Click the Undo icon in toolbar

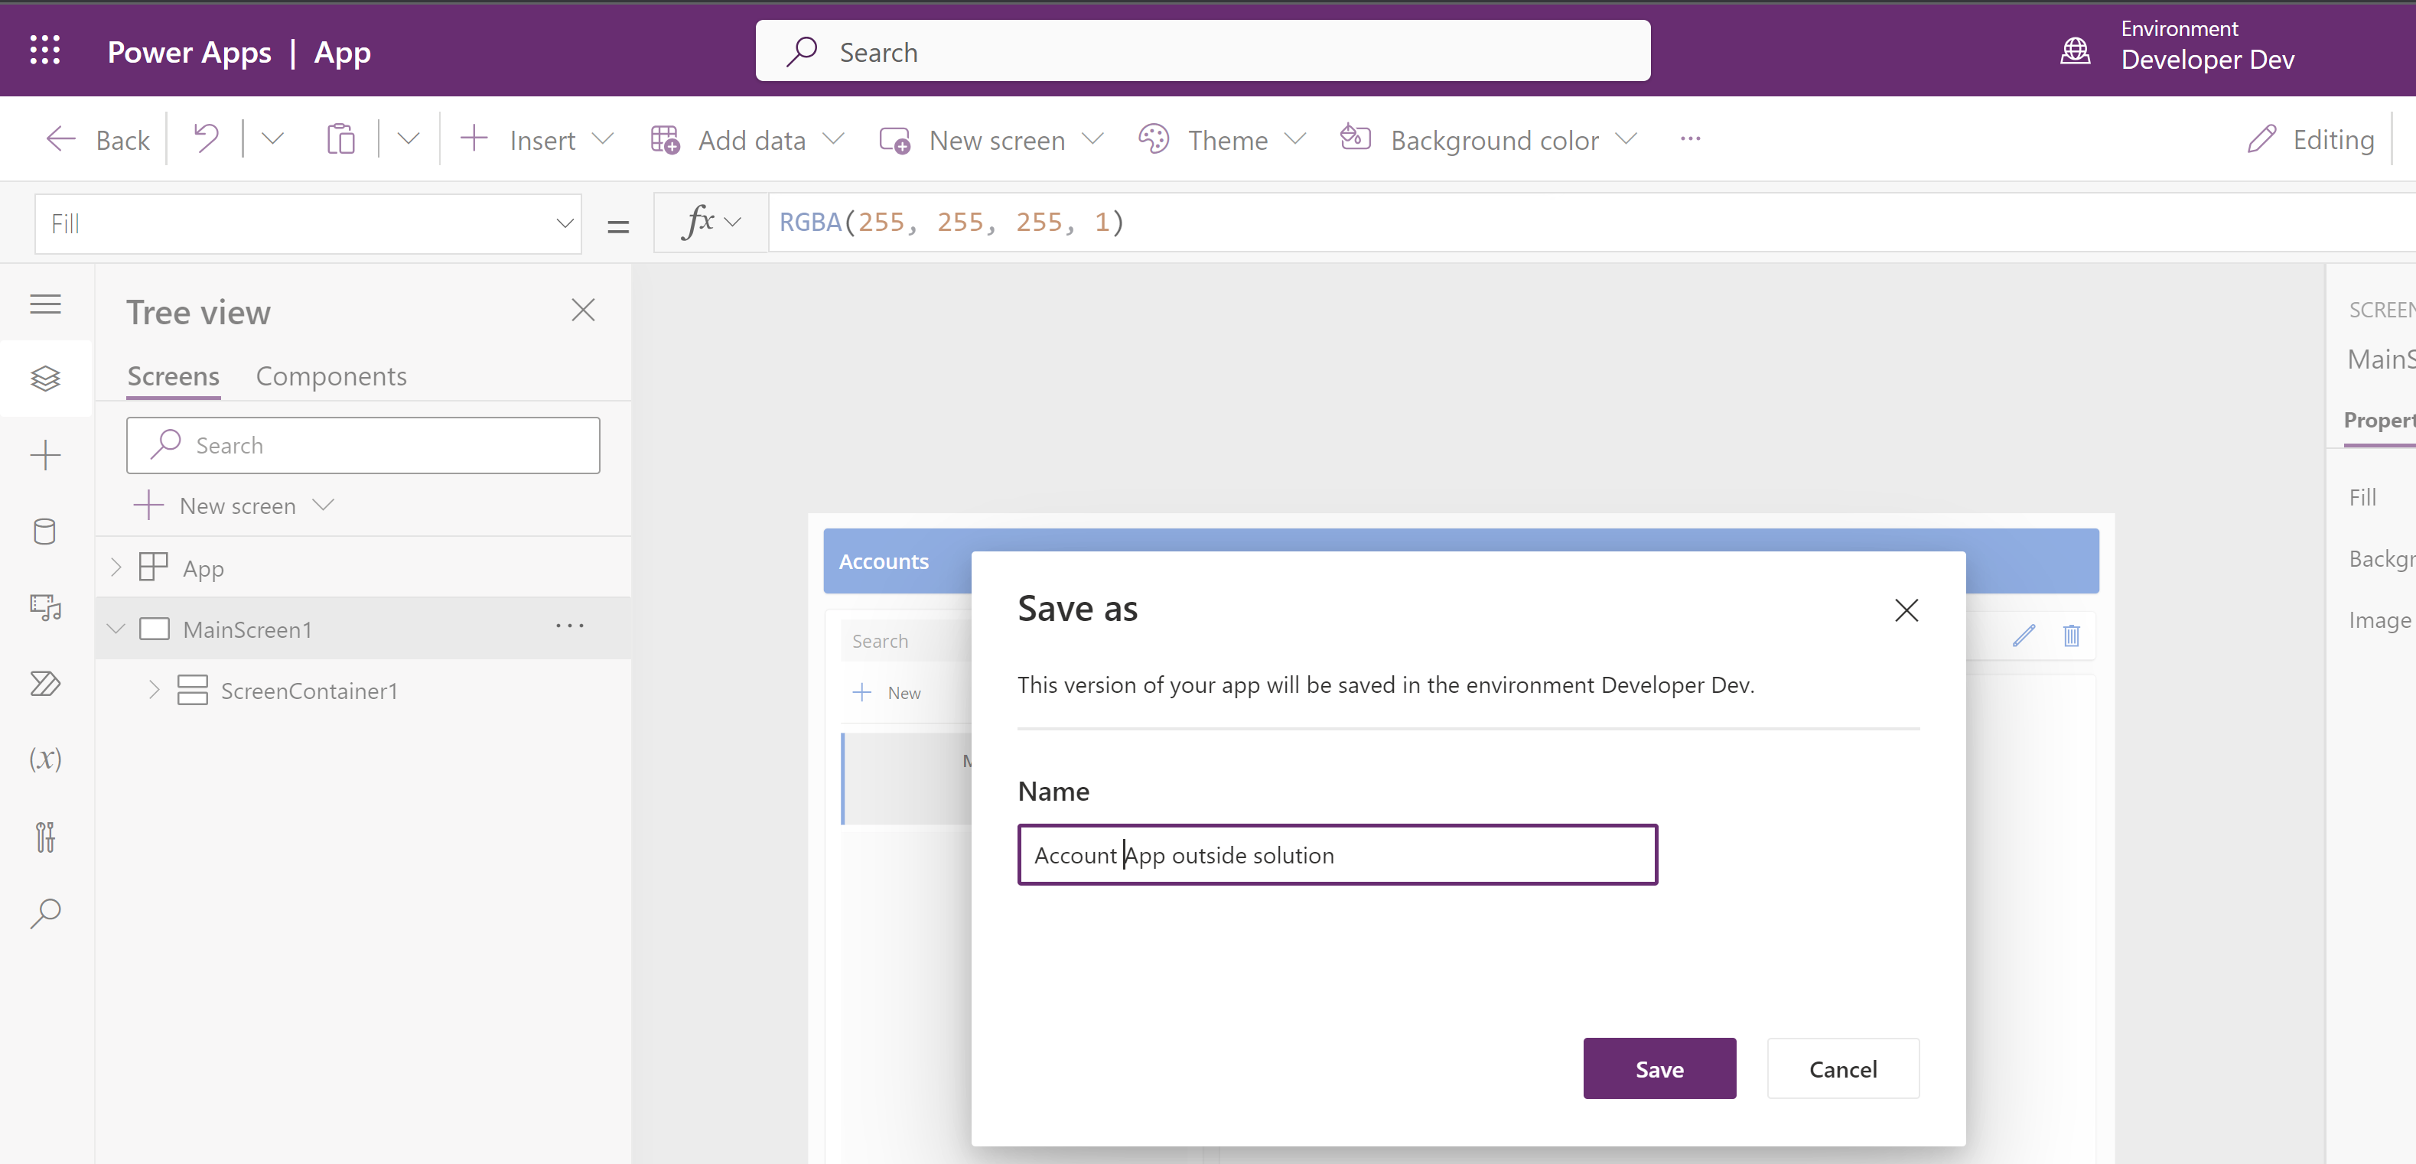pyautogui.click(x=205, y=140)
